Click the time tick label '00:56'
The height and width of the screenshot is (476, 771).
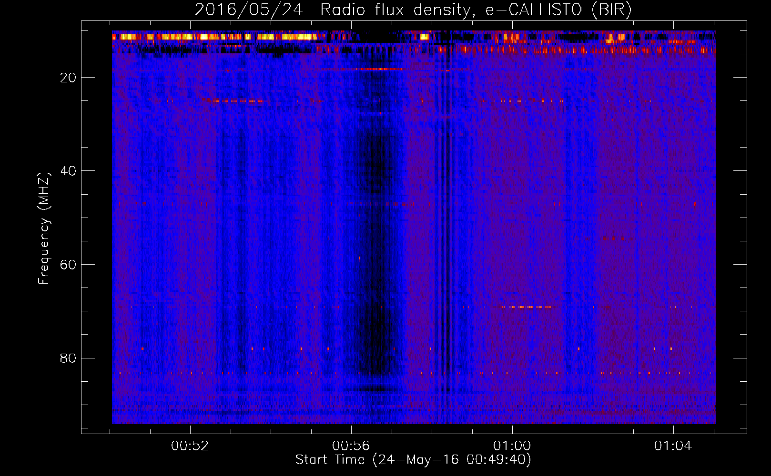[351, 446]
